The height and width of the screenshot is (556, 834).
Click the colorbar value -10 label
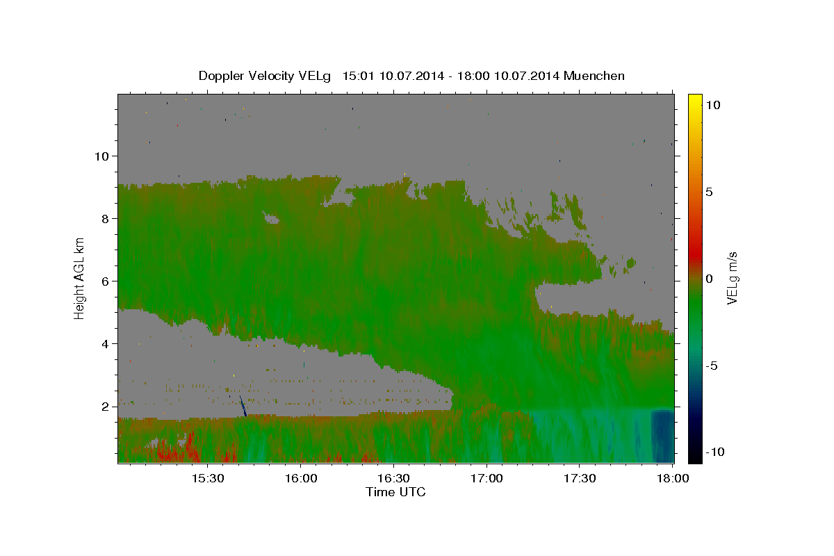(715, 452)
